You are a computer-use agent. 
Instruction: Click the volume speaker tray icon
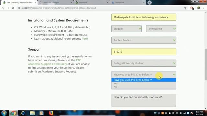coord(181,113)
